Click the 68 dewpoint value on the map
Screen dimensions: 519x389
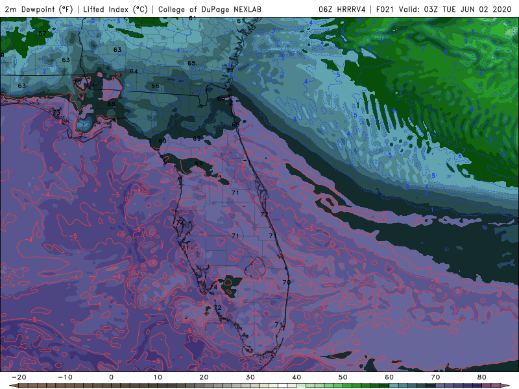tap(111, 104)
